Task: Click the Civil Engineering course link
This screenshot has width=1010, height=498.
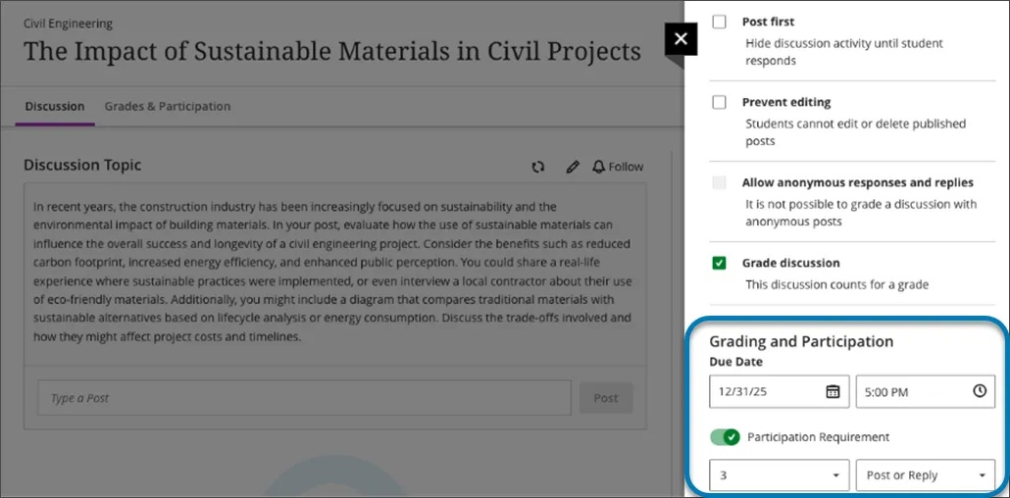Action: pos(68,24)
